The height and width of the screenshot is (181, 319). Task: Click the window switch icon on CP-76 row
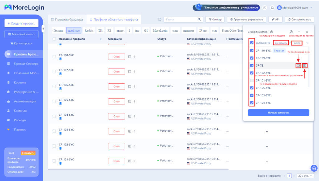coord(298,65)
